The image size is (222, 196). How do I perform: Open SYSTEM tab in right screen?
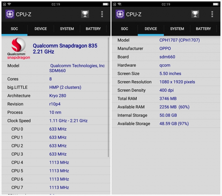tap(177, 29)
